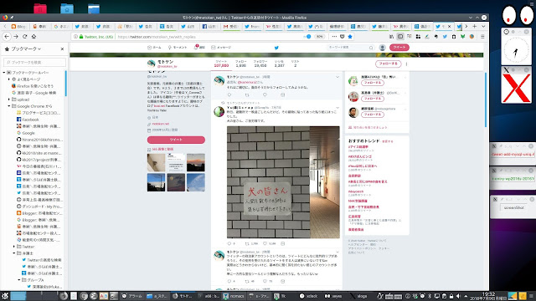
Task: Go forward with the browser forward arrow
Action: [16, 37]
